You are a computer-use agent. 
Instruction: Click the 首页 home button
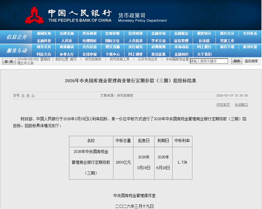point(9,61)
